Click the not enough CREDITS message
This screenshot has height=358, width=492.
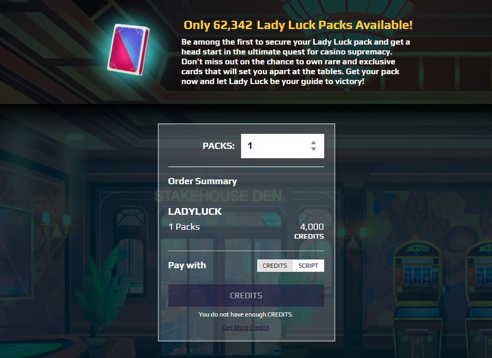coord(246,314)
